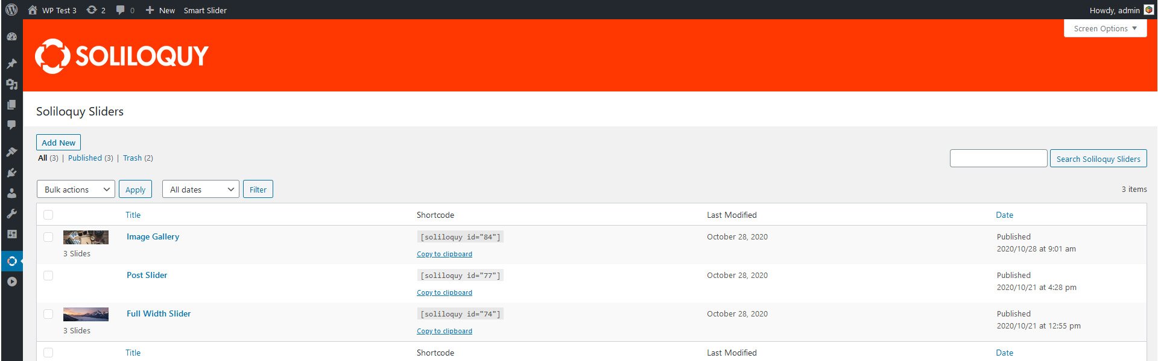This screenshot has width=1158, height=361.
Task: Click Search Soliloquy Sliders button
Action: tap(1098, 159)
